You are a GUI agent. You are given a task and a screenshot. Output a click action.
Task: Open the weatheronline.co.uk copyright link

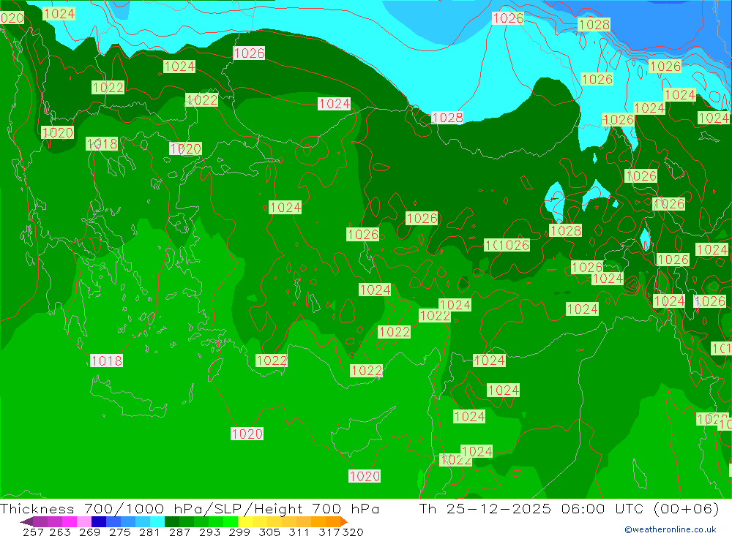(x=671, y=529)
